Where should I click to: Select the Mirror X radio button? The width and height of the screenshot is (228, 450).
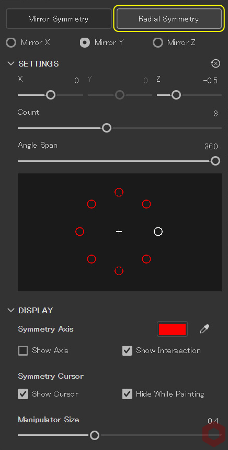tap(11, 43)
